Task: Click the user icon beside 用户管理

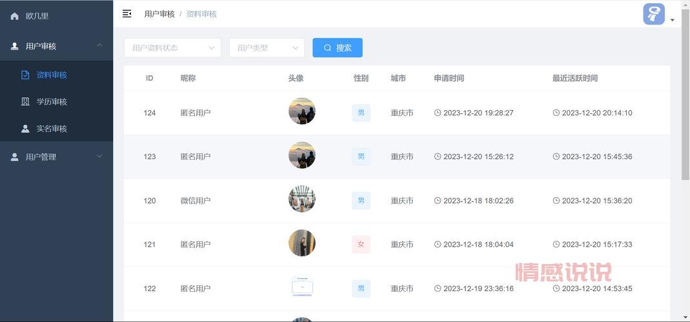Action: (14, 157)
